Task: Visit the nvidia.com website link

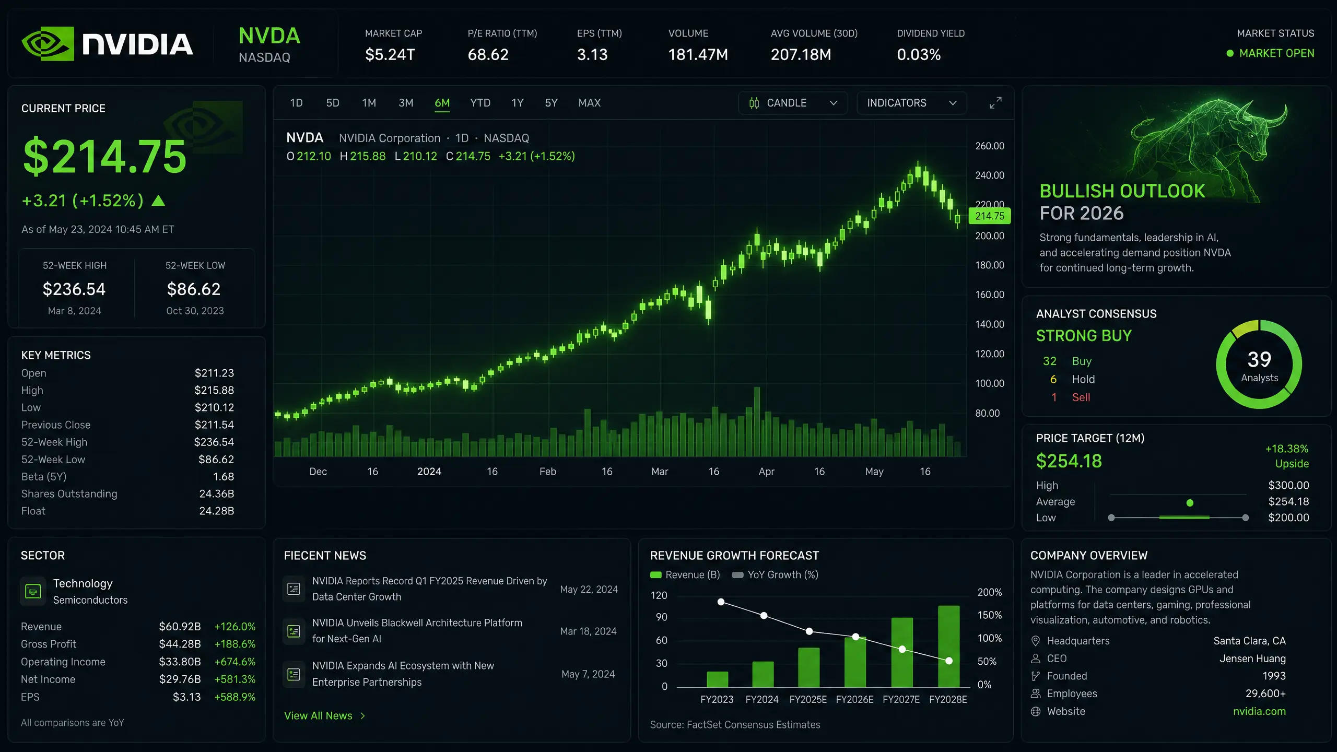Action: pyautogui.click(x=1259, y=711)
